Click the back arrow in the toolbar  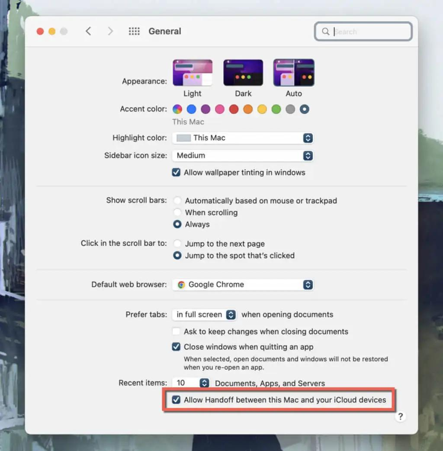coord(88,31)
